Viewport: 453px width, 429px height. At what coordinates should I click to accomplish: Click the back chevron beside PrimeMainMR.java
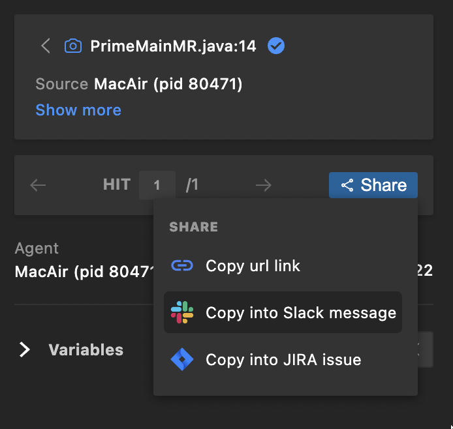tap(45, 46)
